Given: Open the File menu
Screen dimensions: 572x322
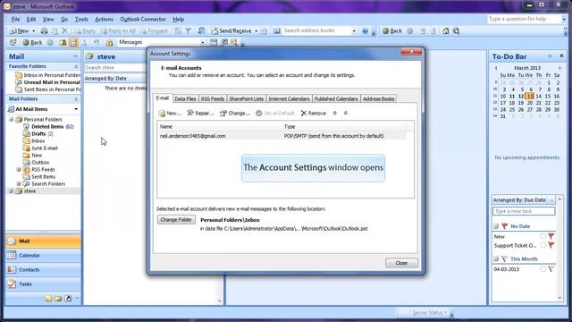Looking at the screenshot, I should 15,20.
